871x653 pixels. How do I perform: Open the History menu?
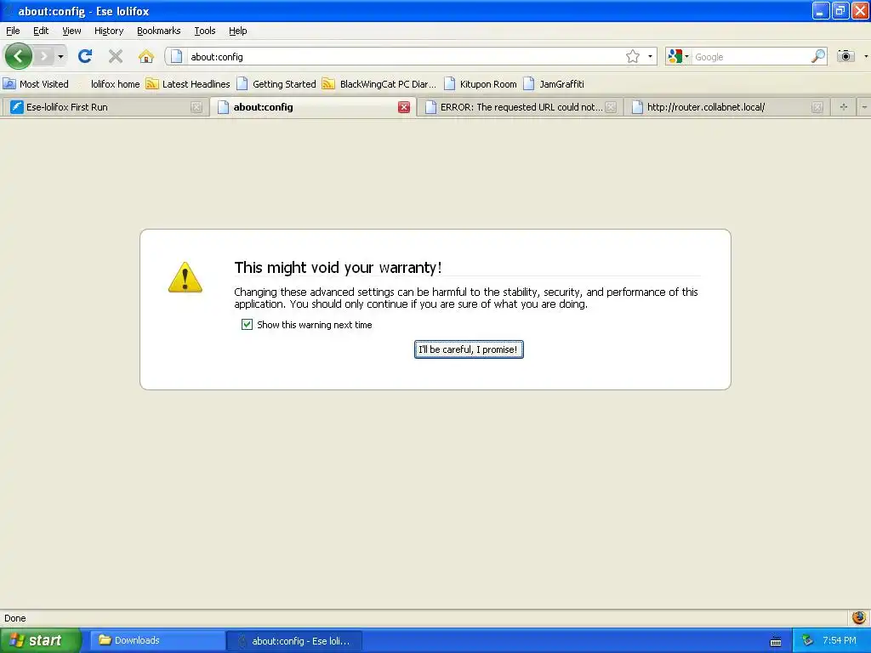click(x=109, y=31)
